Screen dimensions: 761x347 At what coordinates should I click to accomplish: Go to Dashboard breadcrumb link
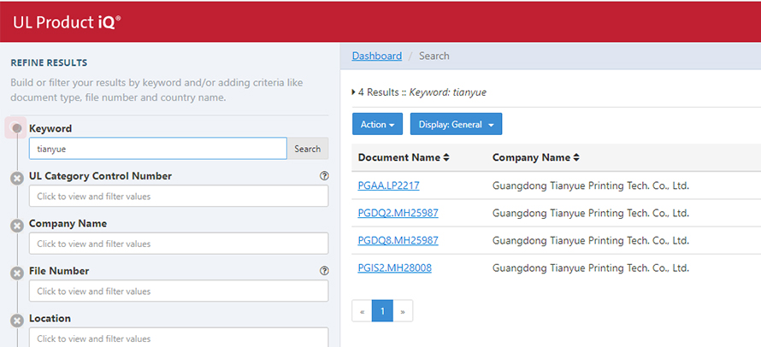click(x=377, y=56)
